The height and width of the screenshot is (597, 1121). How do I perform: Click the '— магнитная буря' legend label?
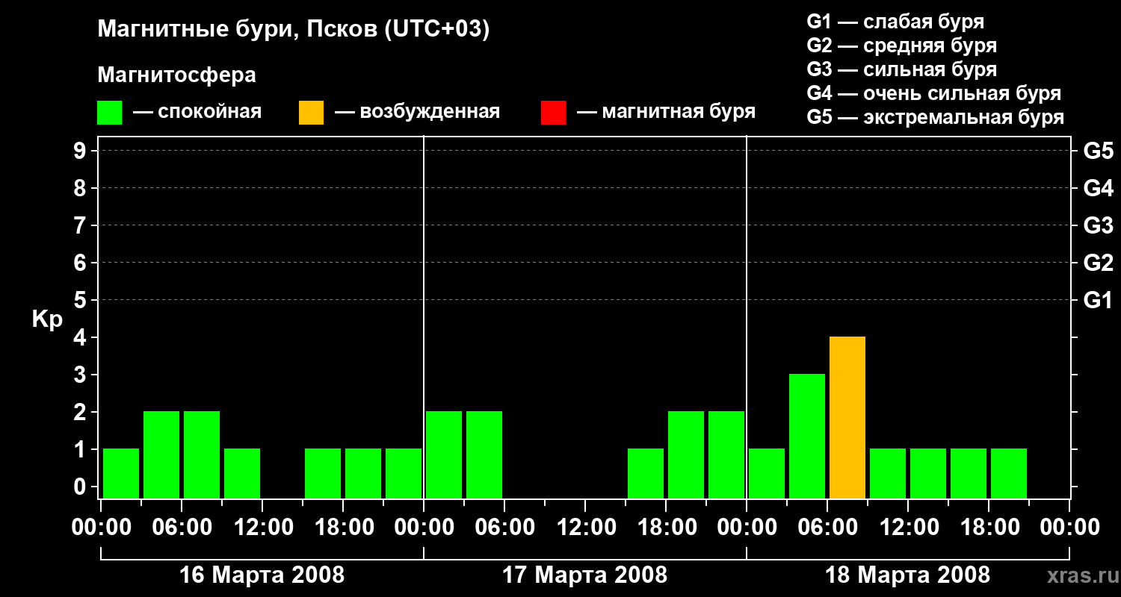pos(667,112)
